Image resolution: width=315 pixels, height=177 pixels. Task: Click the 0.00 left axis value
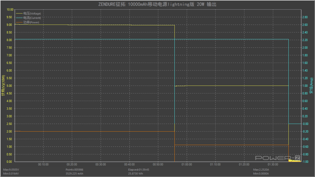(9, 162)
